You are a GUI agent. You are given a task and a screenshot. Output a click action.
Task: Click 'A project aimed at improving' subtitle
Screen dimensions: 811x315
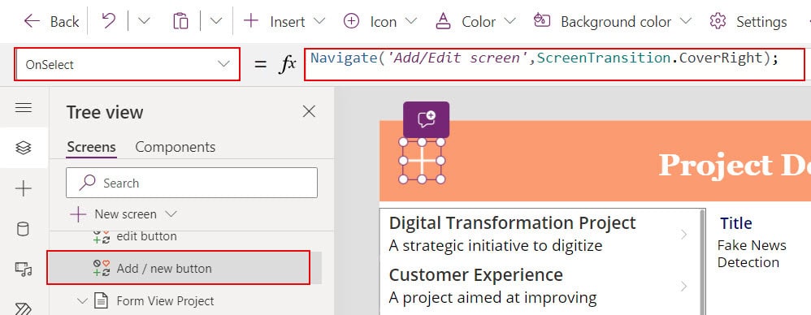(492, 298)
